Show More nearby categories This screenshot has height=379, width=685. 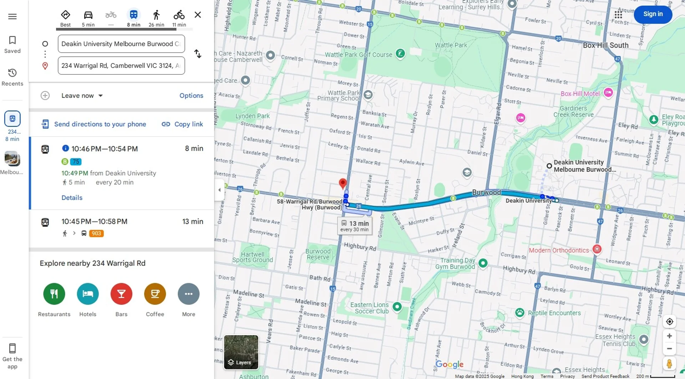tap(189, 299)
